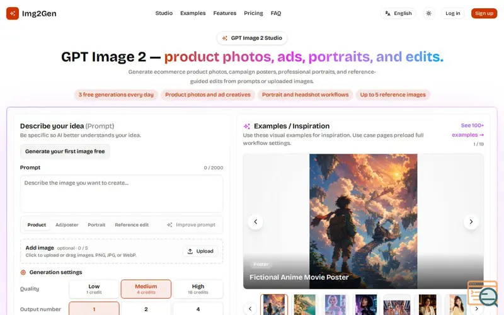504x315 pixels.
Task: Click the language translate icon beside English
Action: pyautogui.click(x=387, y=13)
